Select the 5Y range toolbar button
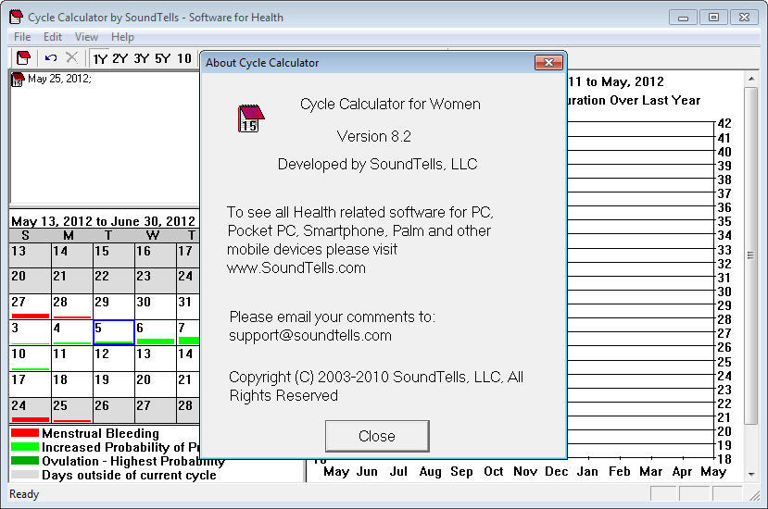The image size is (768, 509). [x=163, y=58]
